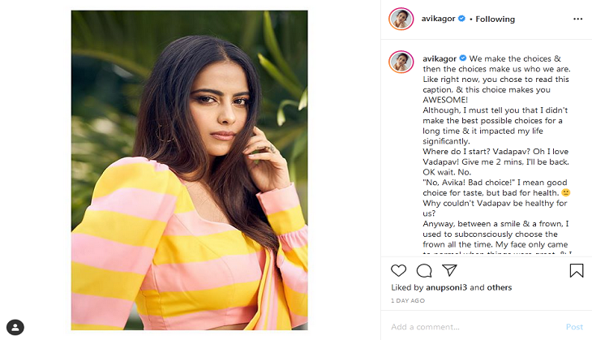Like the post with the heart icon
Image resolution: width=592 pixels, height=340 pixels.
click(398, 270)
